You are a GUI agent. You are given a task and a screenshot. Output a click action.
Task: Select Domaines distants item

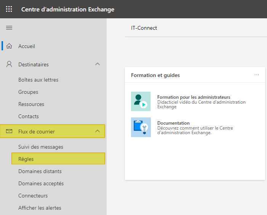(x=40, y=171)
